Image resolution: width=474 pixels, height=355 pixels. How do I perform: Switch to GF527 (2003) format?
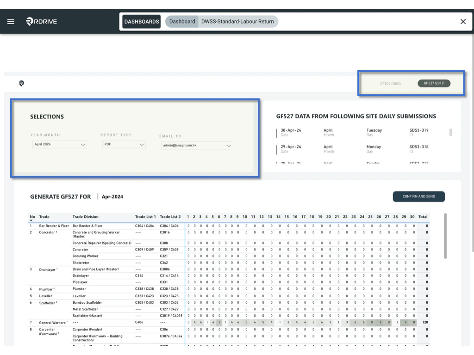pos(390,84)
